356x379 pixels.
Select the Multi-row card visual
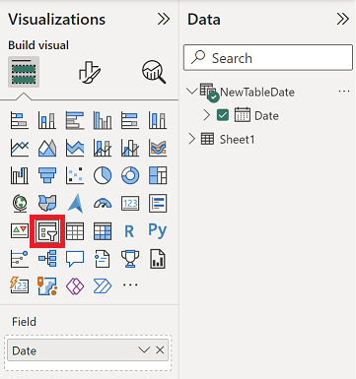[x=158, y=203]
